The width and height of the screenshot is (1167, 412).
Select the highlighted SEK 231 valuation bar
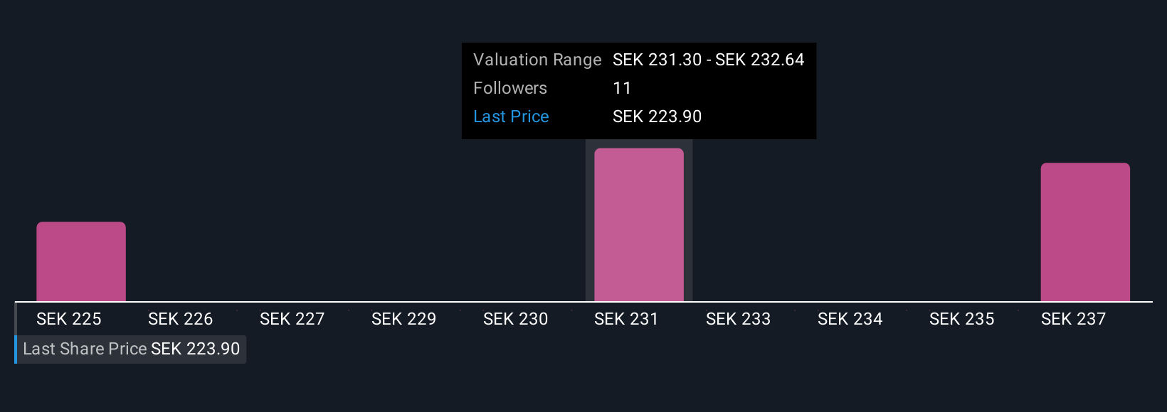[x=639, y=224]
